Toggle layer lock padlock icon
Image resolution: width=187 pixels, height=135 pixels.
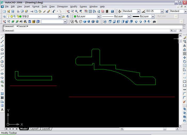coord(18,16)
